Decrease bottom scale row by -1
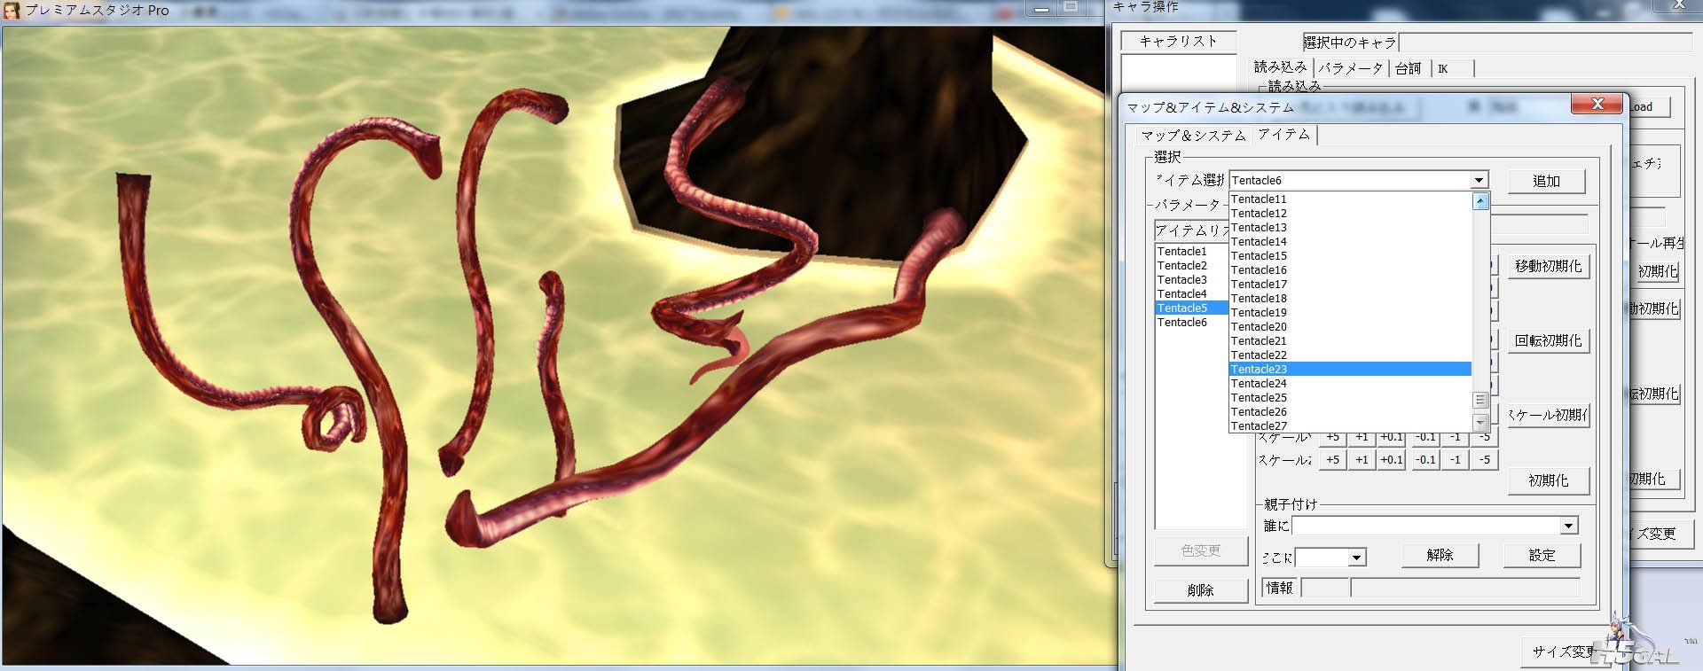Image resolution: width=1703 pixels, height=671 pixels. point(1455,460)
